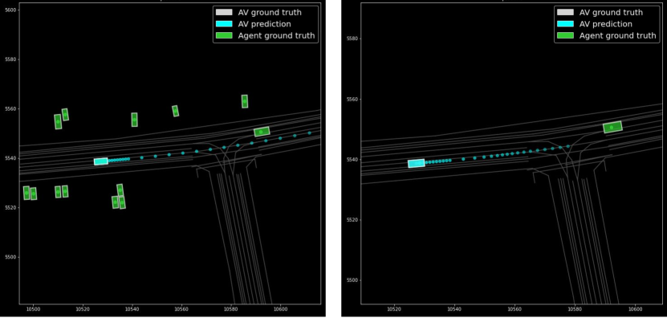Click the white AV ground truth swatch in right legend
The width and height of the screenshot is (667, 326).
tap(565, 12)
